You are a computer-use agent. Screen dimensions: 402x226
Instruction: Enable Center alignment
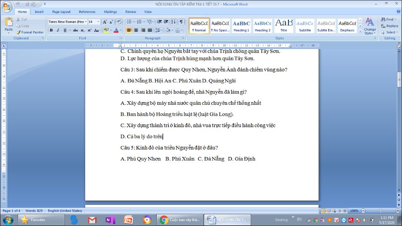point(136,30)
